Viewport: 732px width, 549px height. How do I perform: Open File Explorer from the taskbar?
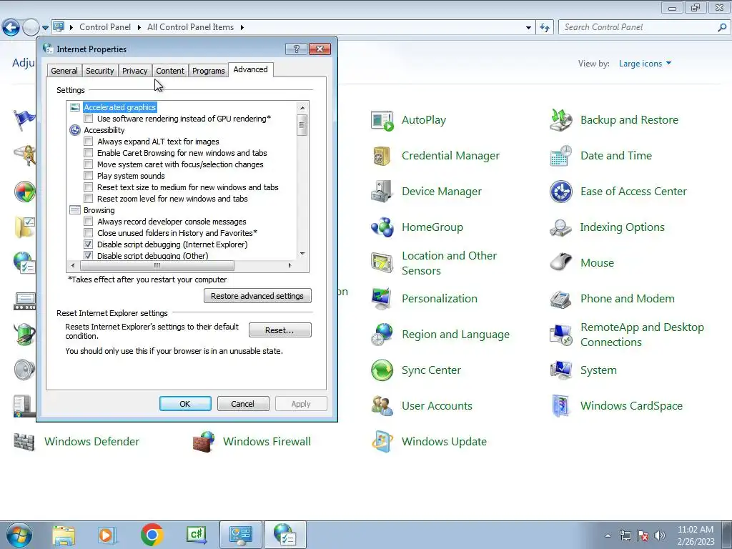click(x=64, y=535)
